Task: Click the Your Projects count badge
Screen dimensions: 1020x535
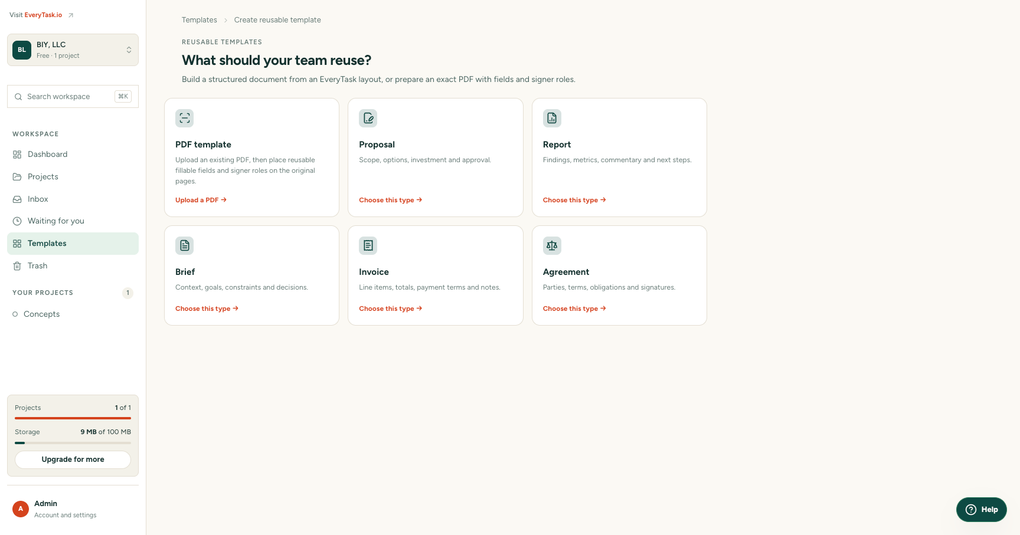Action: 127,293
